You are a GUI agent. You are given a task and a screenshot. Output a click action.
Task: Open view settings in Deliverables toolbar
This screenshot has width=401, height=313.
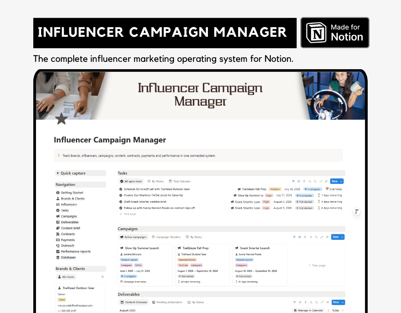[328, 302]
